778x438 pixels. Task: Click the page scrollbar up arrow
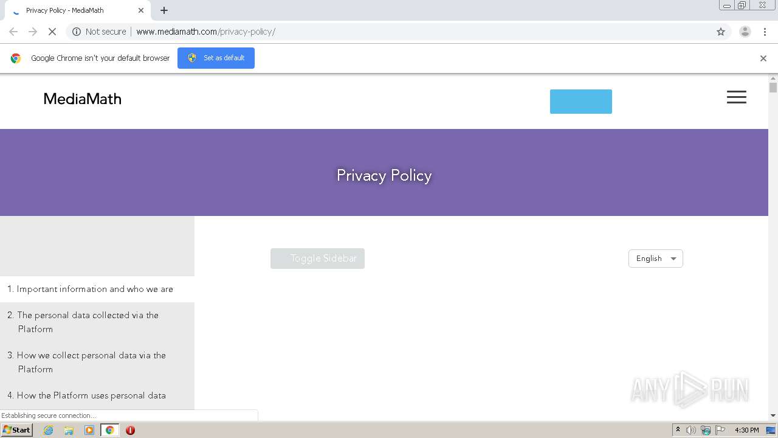pyautogui.click(x=773, y=78)
